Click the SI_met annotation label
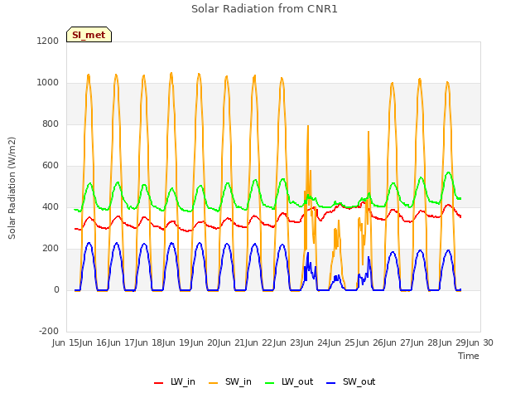 tap(89, 35)
